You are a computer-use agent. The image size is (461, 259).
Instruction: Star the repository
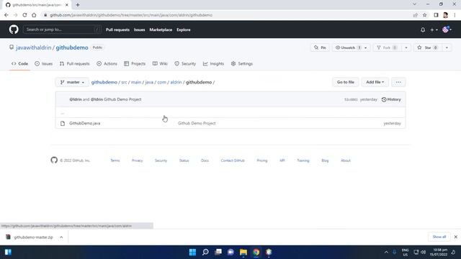coord(428,47)
